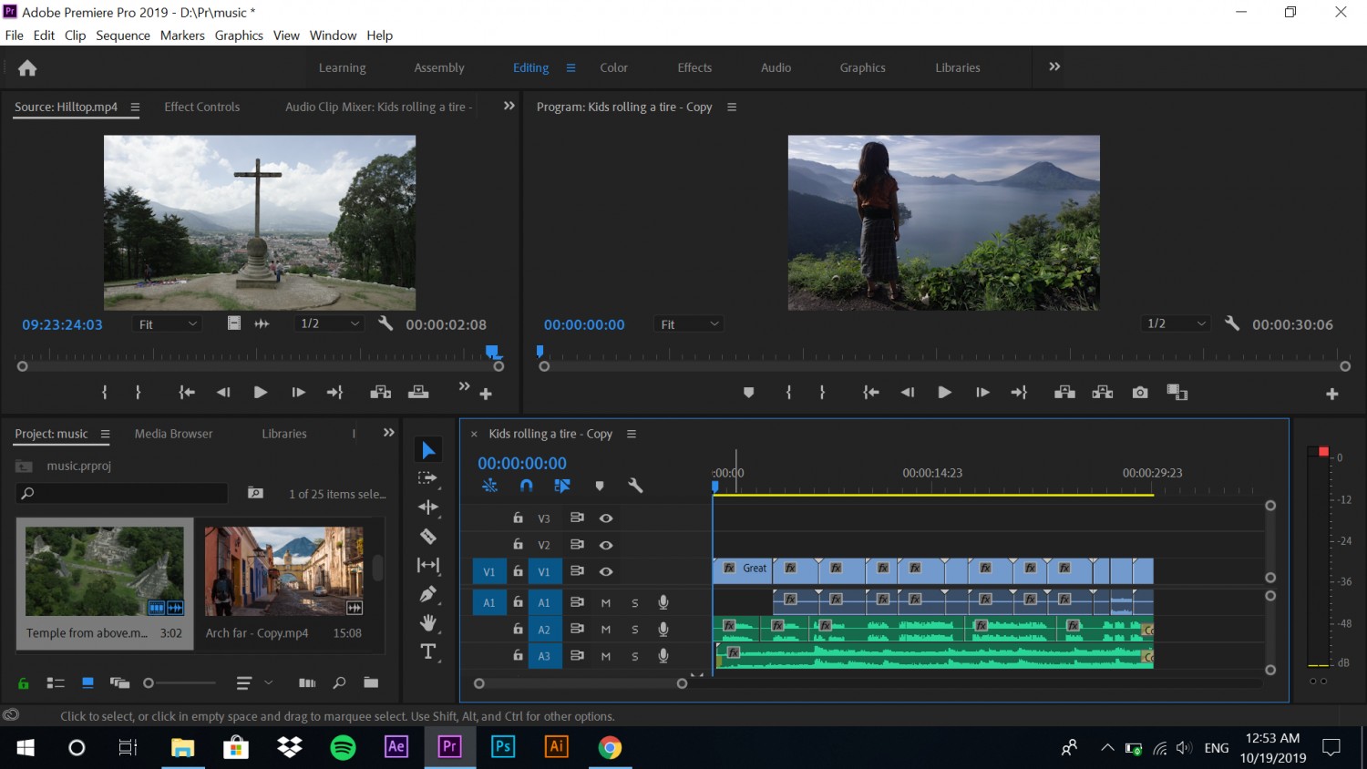Click the Home icon in workspace bar
The image size is (1367, 769).
(27, 67)
